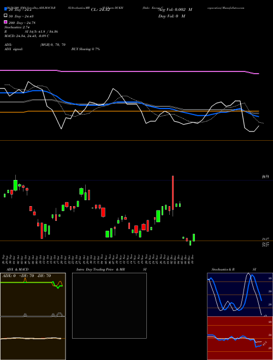The image size is (273, 360).
Task: Click the 'Day Vol: 0 M' text
Action: (171, 16)
